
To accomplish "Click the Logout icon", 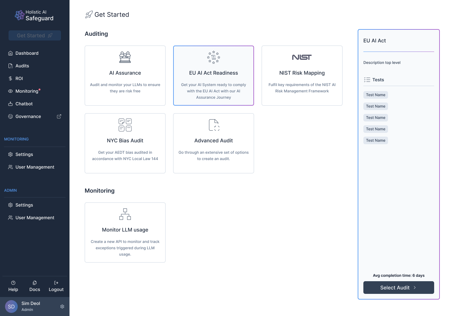I will coord(56,283).
